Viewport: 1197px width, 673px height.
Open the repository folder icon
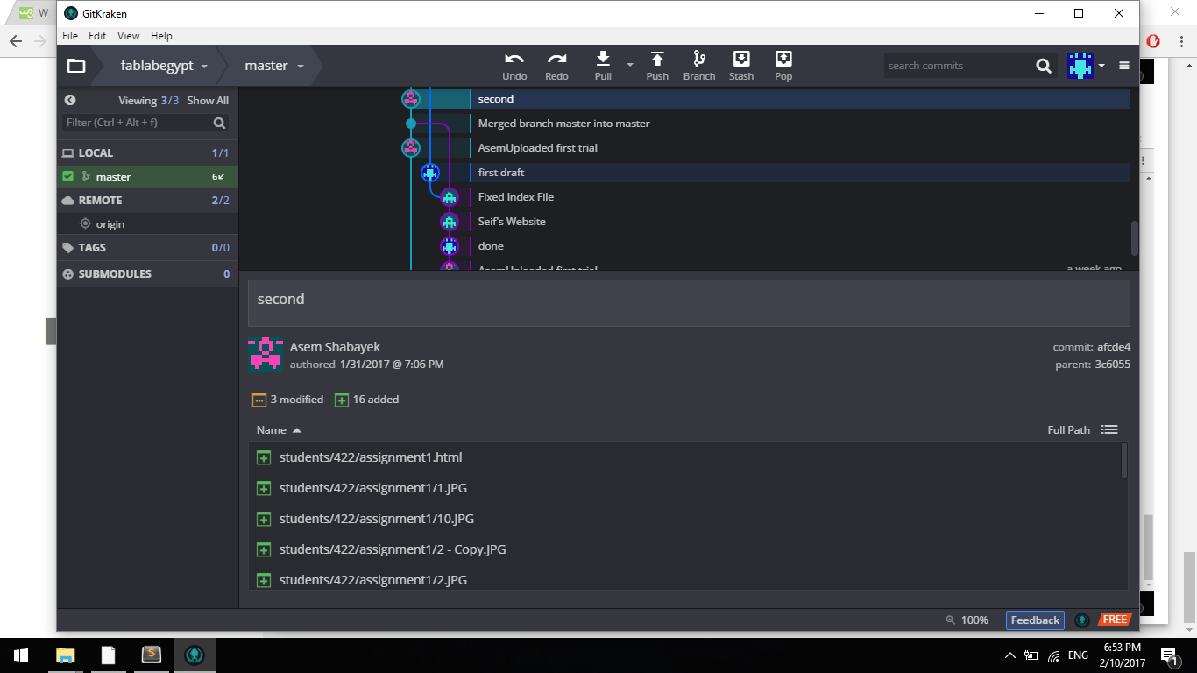click(76, 66)
